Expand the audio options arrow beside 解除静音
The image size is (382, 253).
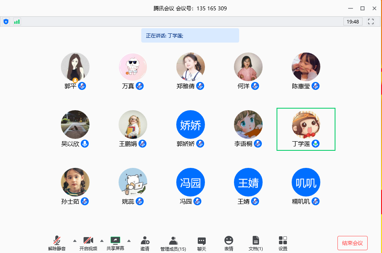(74, 241)
